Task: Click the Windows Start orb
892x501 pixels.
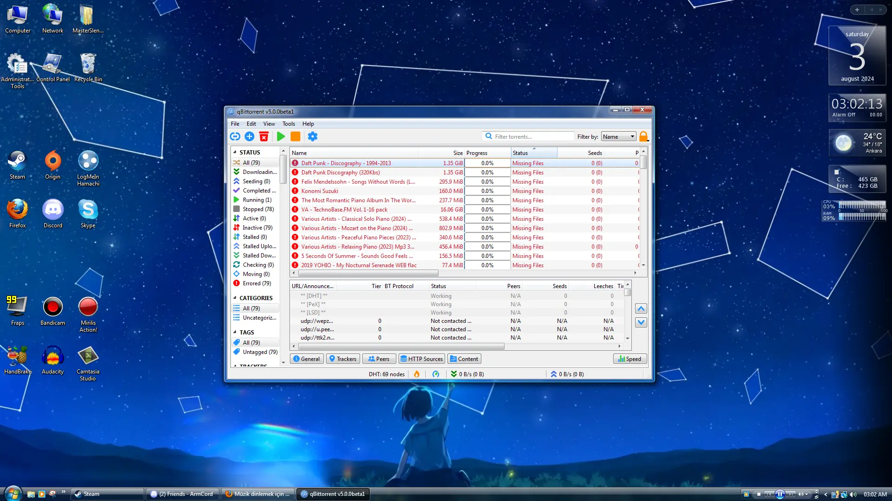Action: pyautogui.click(x=13, y=494)
